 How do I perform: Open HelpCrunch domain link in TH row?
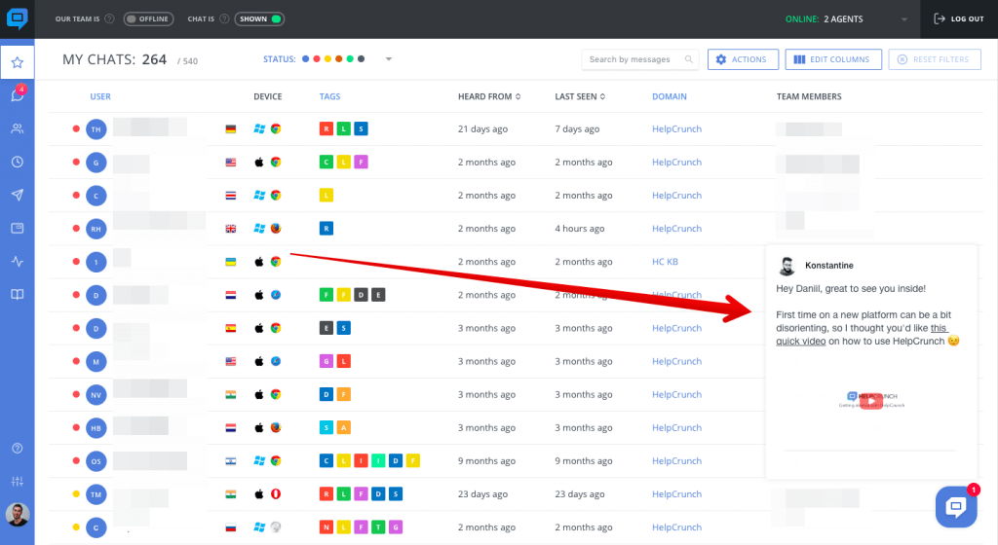click(676, 128)
